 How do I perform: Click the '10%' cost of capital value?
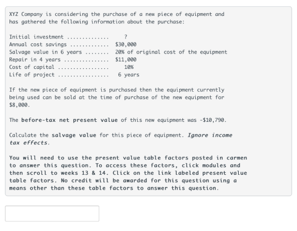click(129, 67)
